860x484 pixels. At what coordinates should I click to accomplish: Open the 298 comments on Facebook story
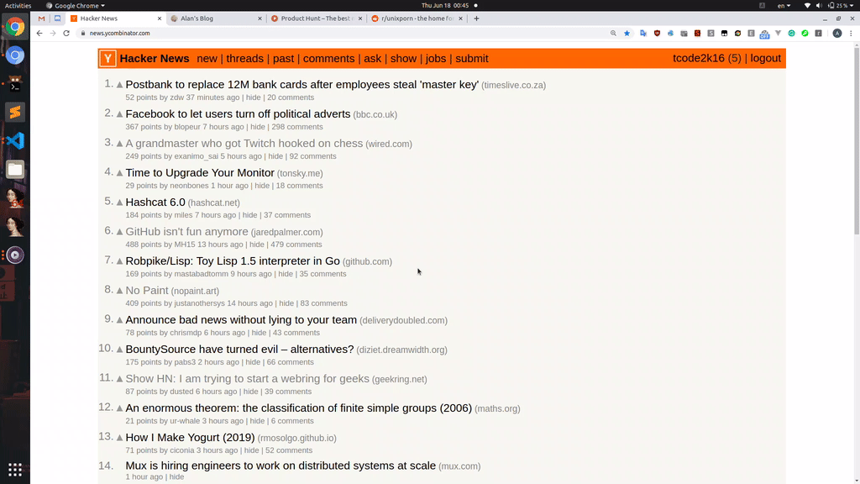[296, 127]
